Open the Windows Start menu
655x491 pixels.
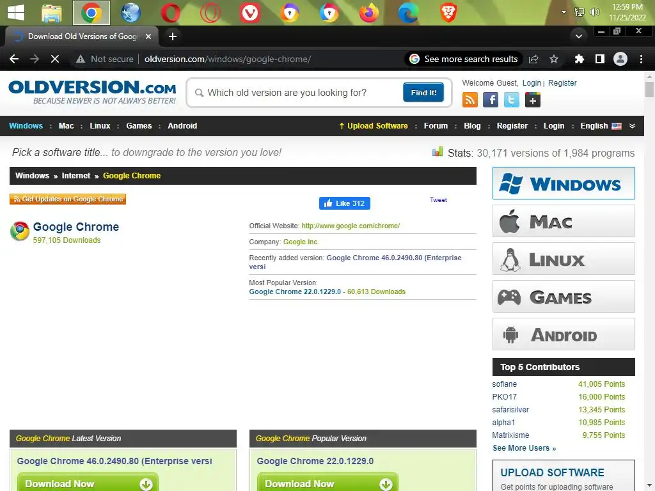pos(16,12)
